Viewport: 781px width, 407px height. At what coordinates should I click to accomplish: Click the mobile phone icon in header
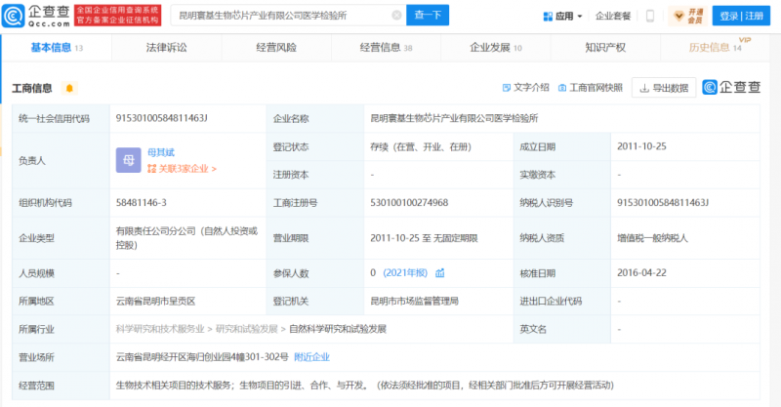tap(649, 16)
